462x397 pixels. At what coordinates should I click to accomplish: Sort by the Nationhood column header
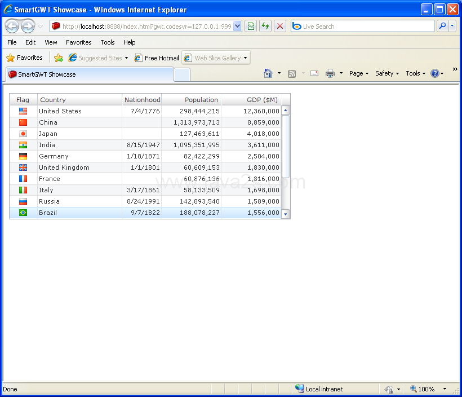142,100
